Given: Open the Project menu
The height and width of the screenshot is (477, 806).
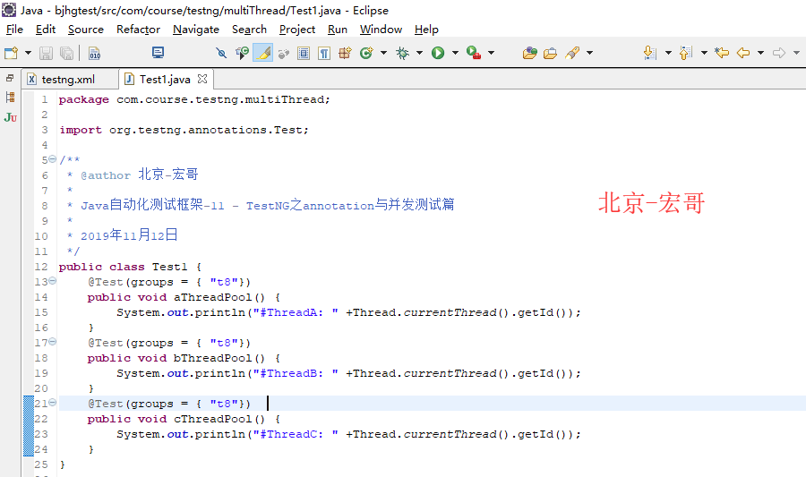Looking at the screenshot, I should click(x=297, y=30).
